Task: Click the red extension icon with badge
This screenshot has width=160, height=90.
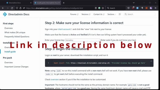Action: point(133,8)
